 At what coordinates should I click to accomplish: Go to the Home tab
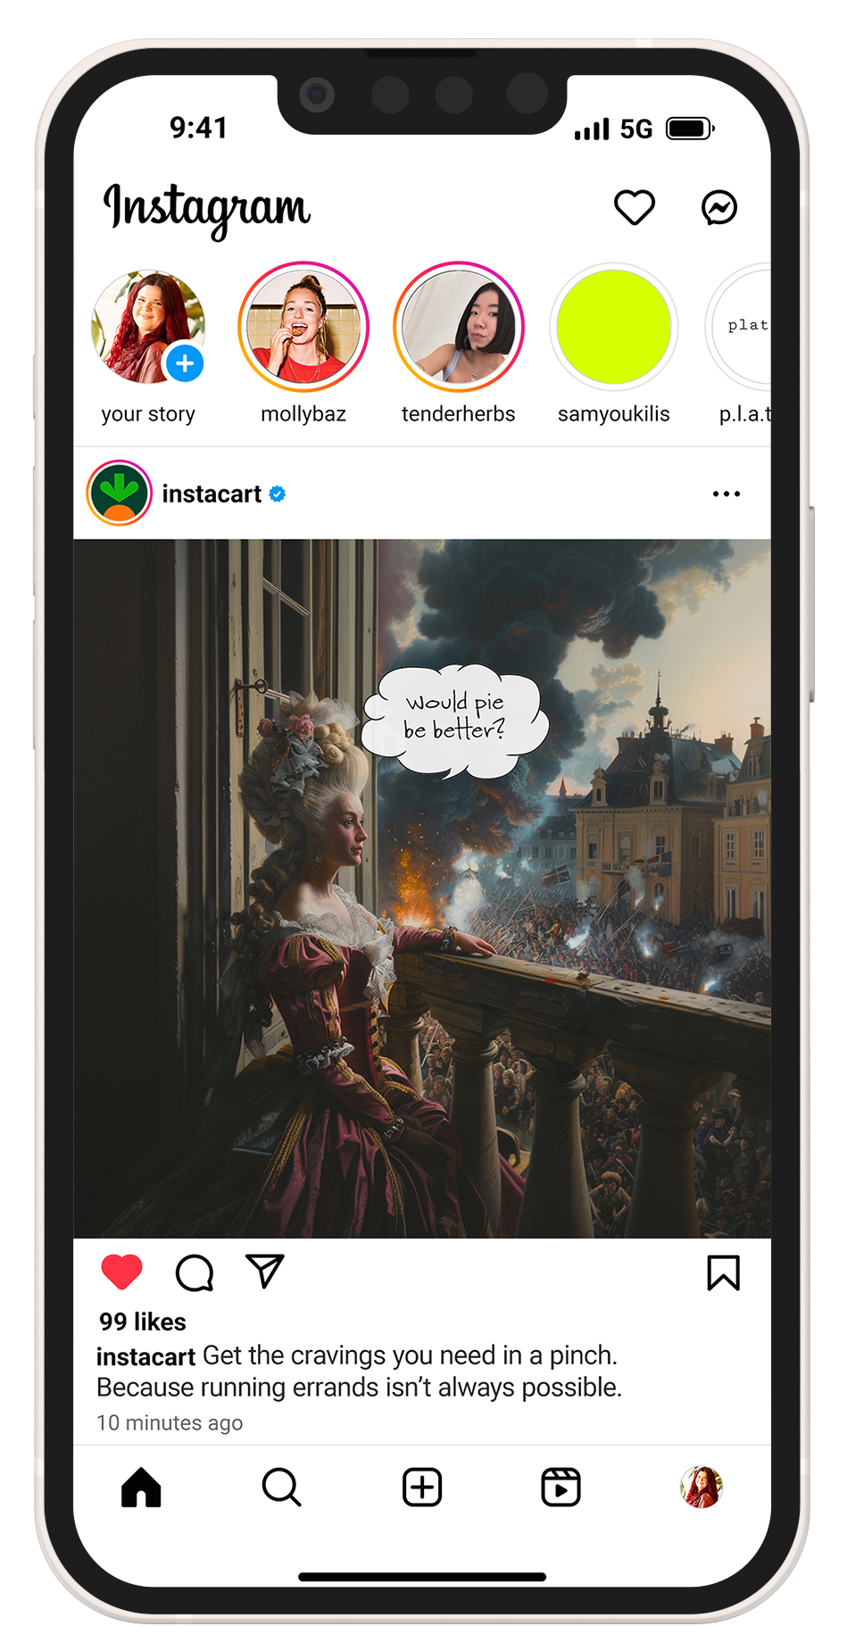coord(141,1488)
